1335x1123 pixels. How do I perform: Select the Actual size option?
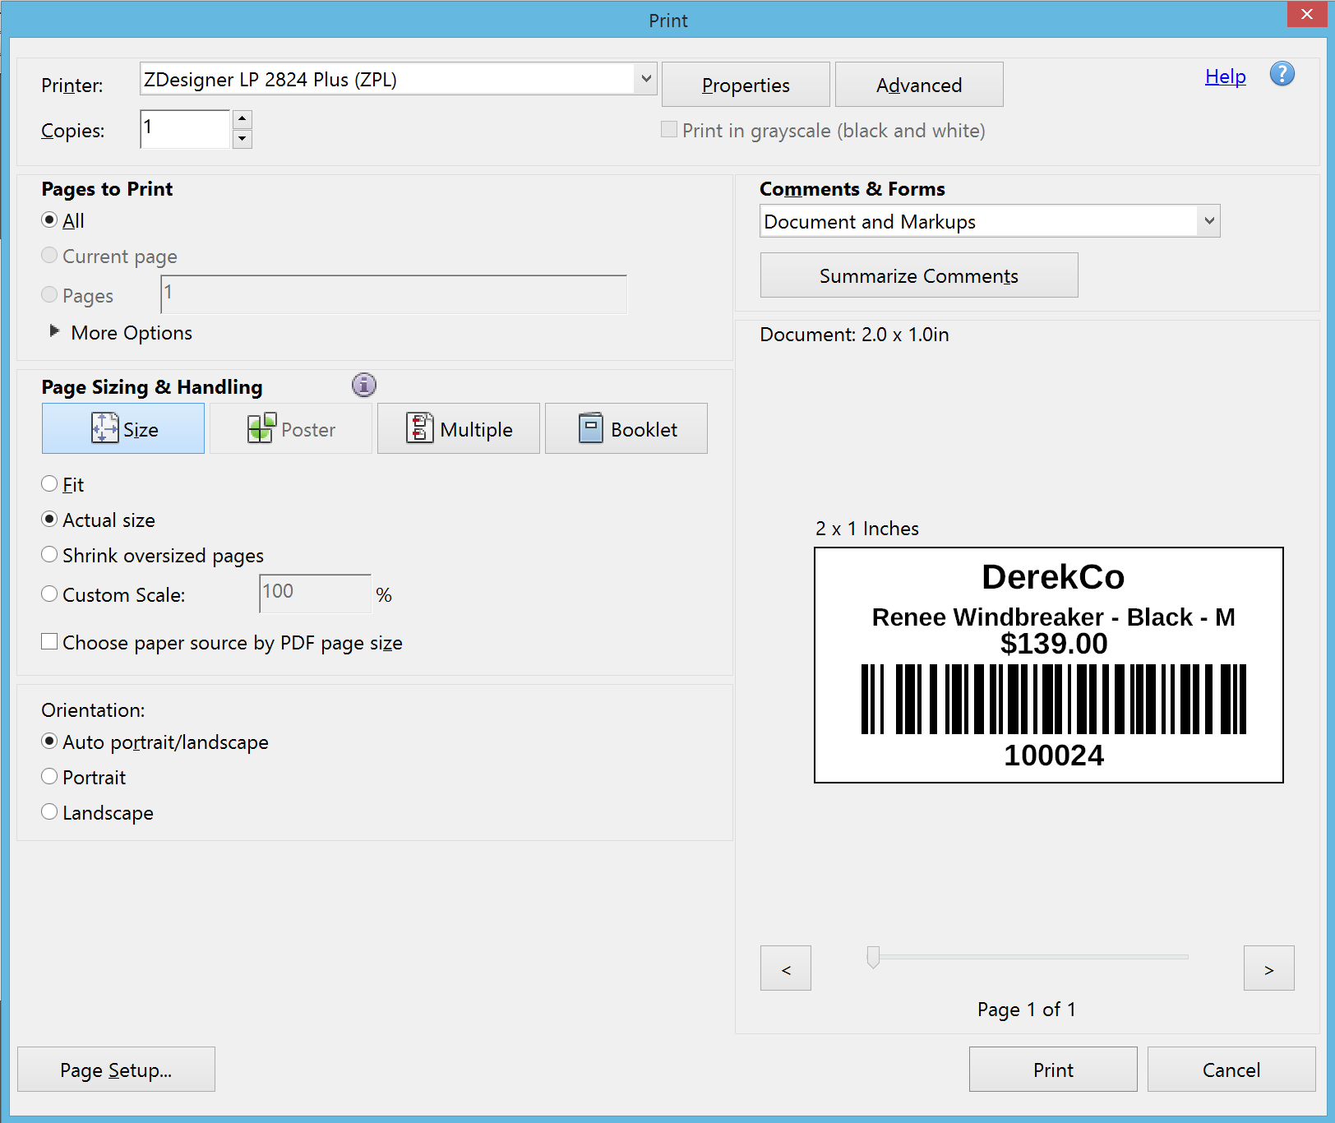pos(49,519)
